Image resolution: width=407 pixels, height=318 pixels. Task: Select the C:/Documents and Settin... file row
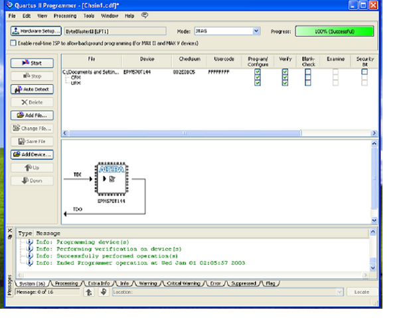pos(90,72)
